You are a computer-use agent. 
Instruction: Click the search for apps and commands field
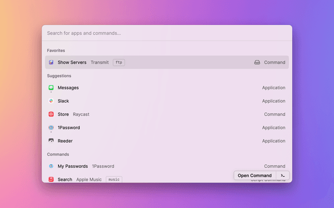pyautogui.click(x=166, y=33)
